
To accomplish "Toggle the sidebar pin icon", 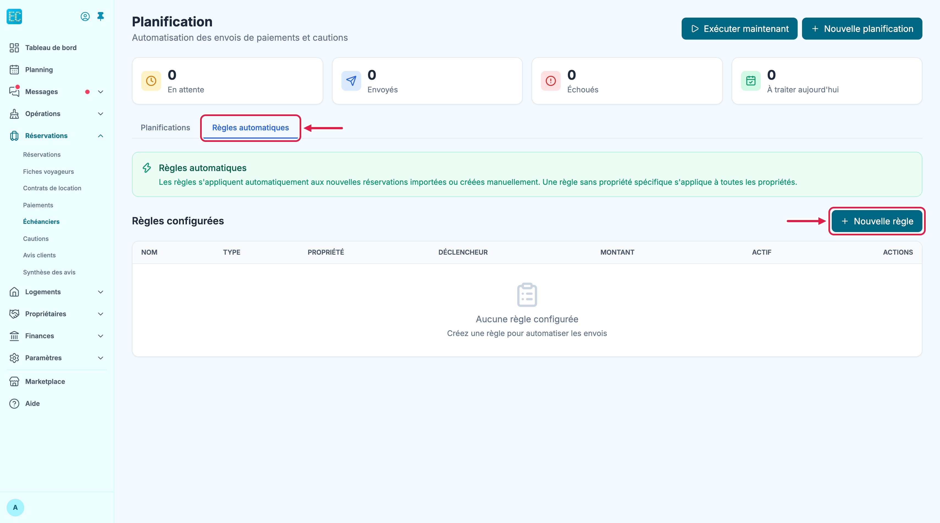I will click(101, 16).
